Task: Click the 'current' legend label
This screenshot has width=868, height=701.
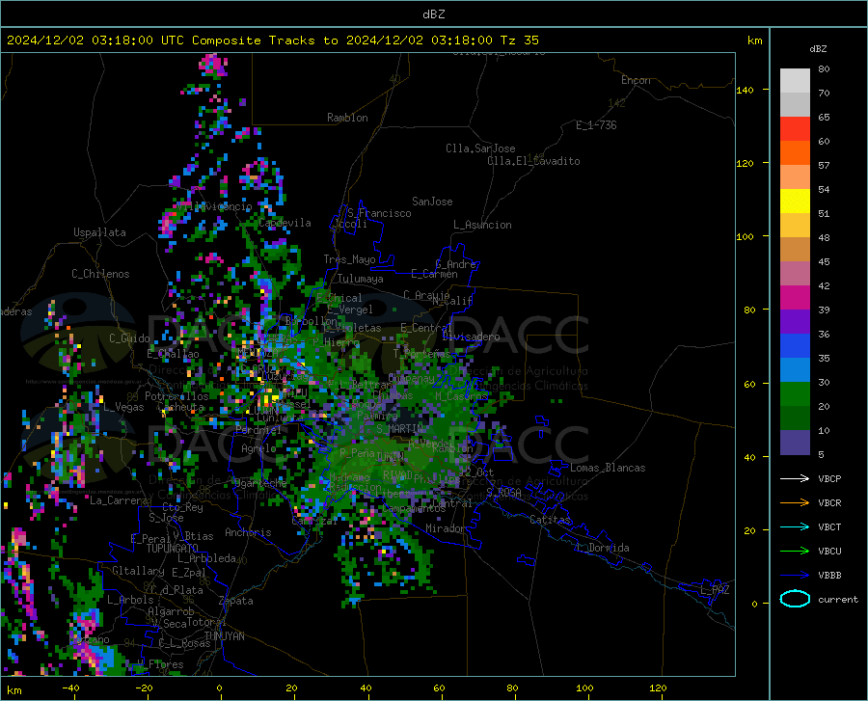Action: (838, 599)
